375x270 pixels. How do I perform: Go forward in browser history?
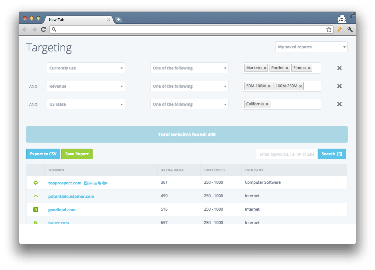tap(34, 29)
